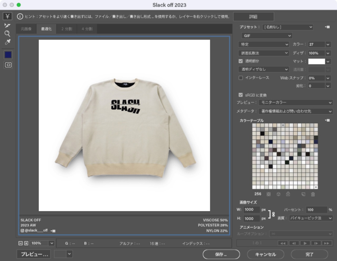This screenshot has width=337, height=261.
Task: Uncheck the sRGB に変換 checkbox
Action: pos(241,95)
